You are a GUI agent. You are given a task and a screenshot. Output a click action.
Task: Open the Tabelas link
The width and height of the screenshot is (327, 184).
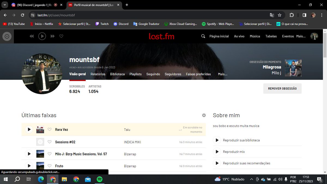click(x=271, y=36)
